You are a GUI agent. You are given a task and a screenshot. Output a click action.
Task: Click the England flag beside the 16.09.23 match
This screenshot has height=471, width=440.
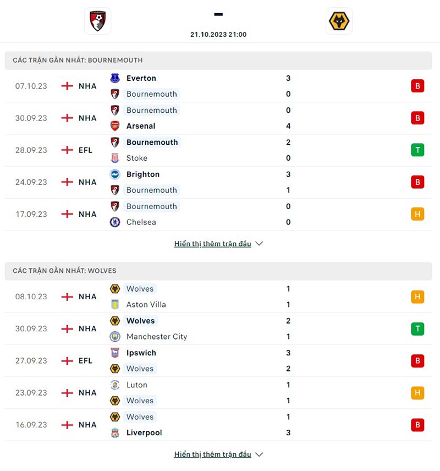[67, 425]
